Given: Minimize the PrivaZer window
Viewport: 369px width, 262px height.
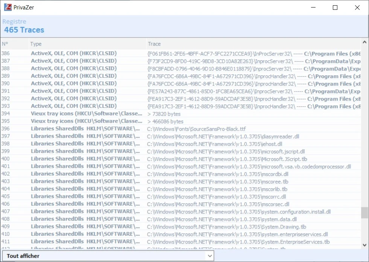Looking at the screenshot, I should (313, 8).
